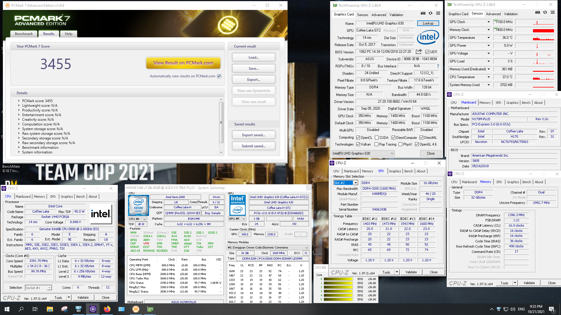Open Windows search from the taskbar
The image size is (561, 315).
21,309
